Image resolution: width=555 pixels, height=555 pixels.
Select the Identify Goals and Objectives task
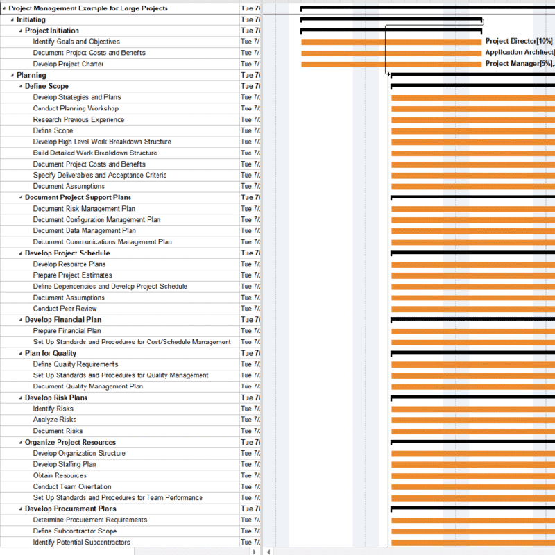pos(76,42)
